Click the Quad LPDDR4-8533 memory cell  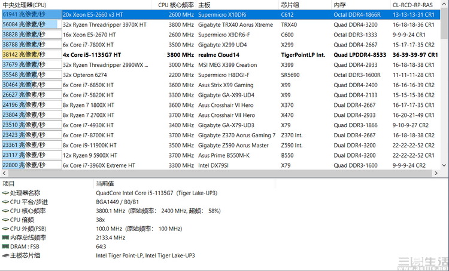coord(360,55)
